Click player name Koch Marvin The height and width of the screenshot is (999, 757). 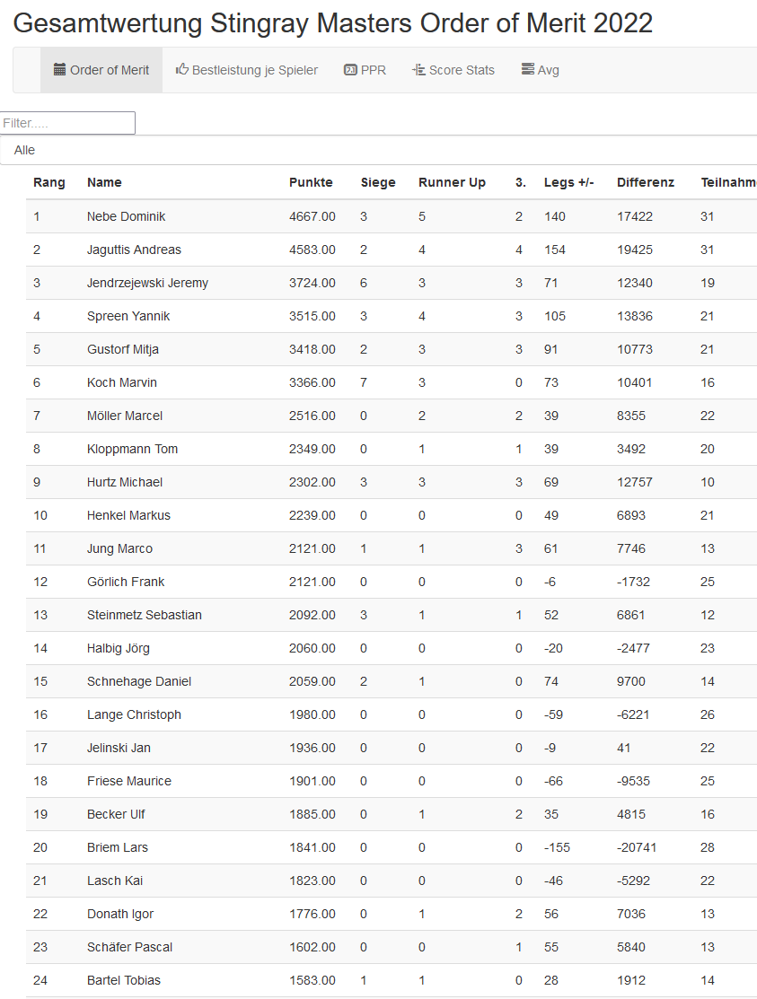pos(122,382)
